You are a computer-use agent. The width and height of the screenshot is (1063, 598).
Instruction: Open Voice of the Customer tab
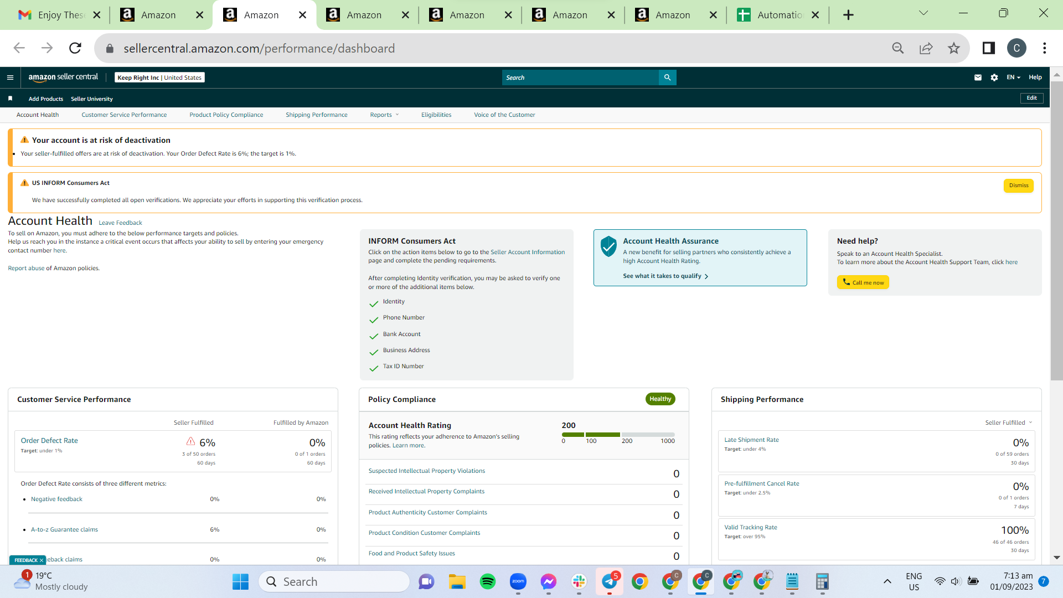point(504,115)
